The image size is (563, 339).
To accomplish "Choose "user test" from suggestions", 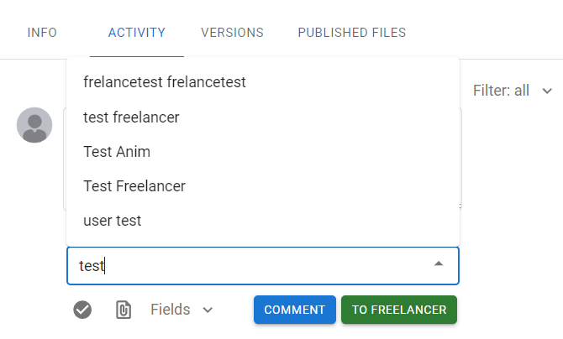I will (113, 221).
